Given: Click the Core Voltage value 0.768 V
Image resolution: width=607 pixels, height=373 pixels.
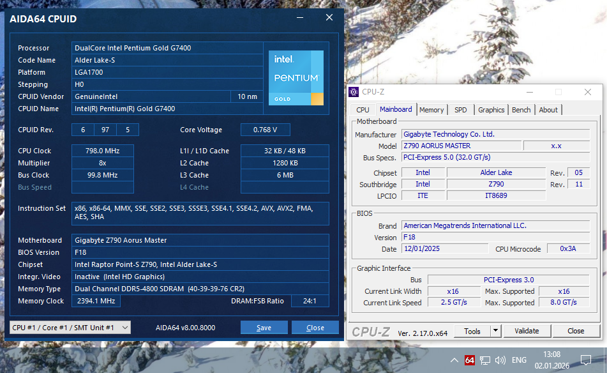Looking at the screenshot, I should [x=265, y=130].
